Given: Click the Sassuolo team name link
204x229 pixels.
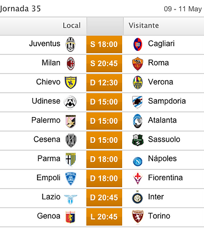Looking at the screenshot, I should [x=164, y=139].
